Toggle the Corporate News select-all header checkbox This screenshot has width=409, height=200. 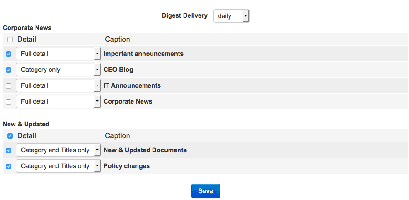point(10,40)
